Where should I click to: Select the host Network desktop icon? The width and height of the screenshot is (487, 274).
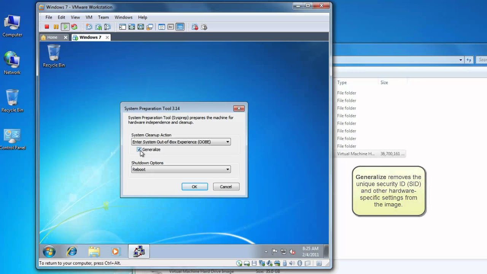[x=12, y=63]
